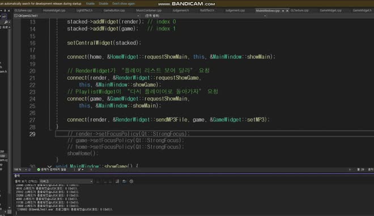
Task: Click the output panel title label
Action: (17, 176)
